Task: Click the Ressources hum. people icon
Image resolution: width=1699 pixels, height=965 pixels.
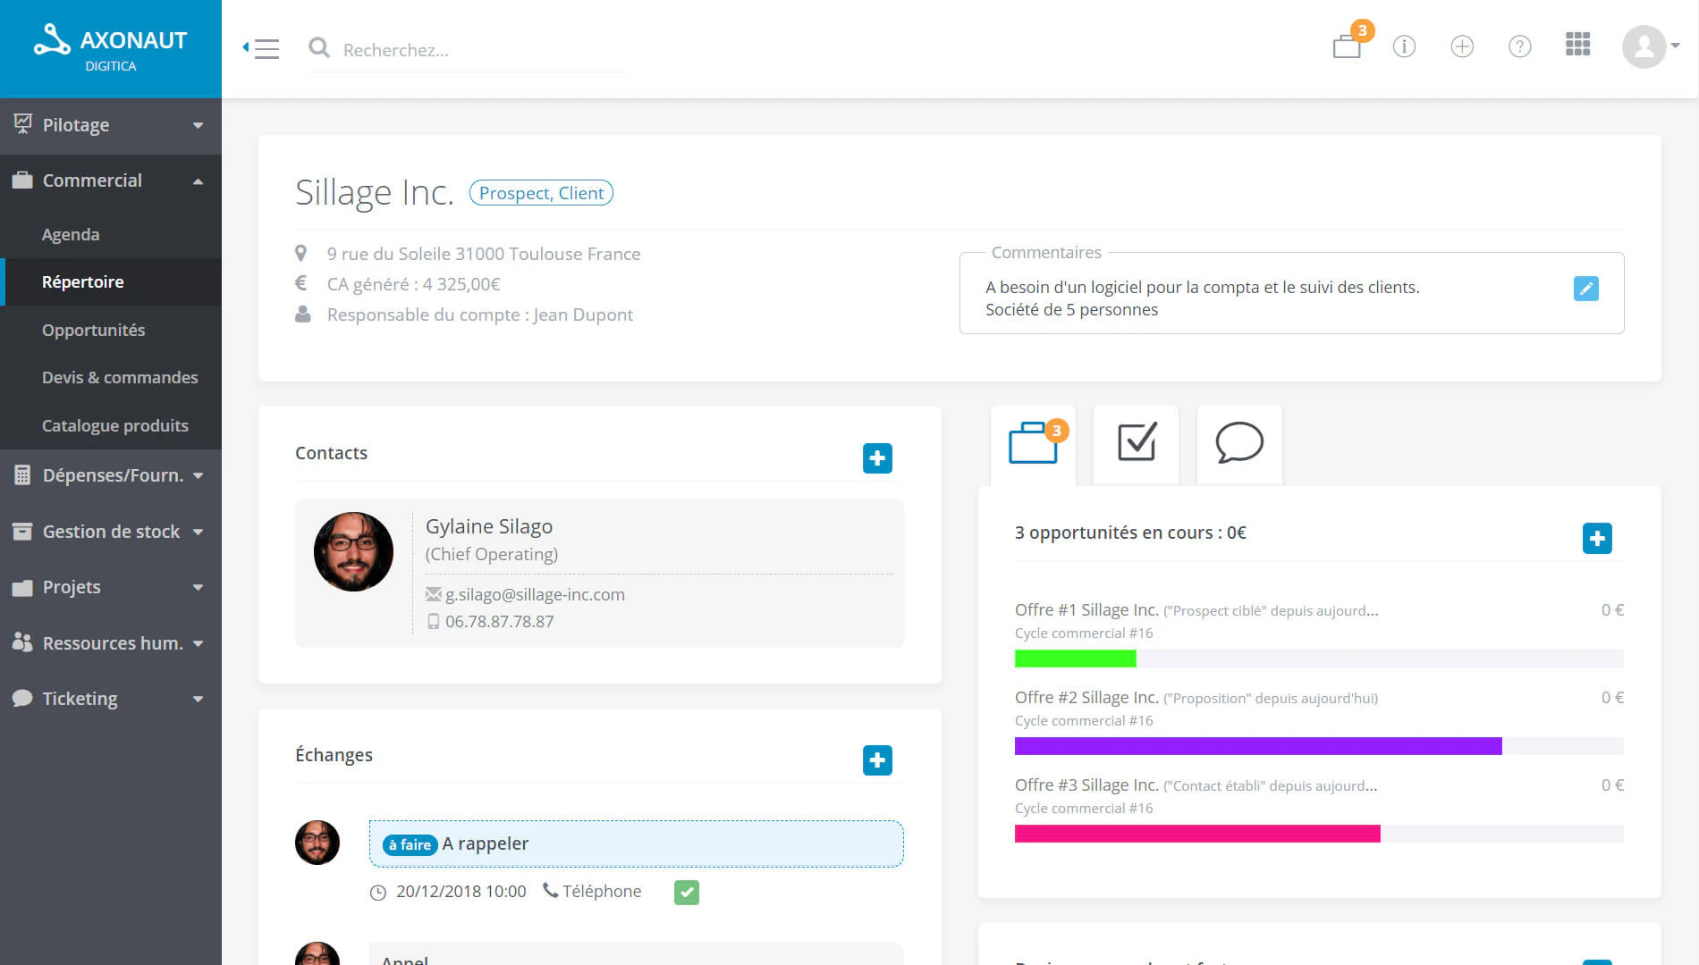Action: click(x=22, y=642)
